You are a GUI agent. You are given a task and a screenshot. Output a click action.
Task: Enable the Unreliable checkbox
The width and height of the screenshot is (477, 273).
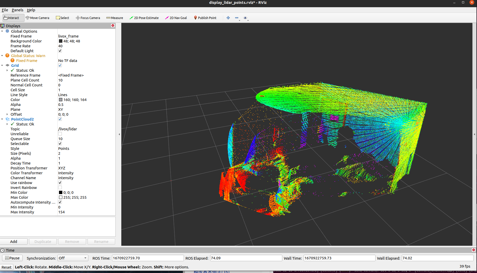60,134
